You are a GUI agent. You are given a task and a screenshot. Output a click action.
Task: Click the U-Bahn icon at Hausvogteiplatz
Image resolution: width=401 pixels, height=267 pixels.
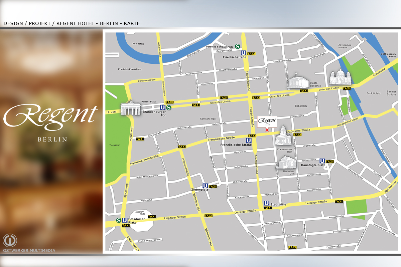[x=322, y=161]
